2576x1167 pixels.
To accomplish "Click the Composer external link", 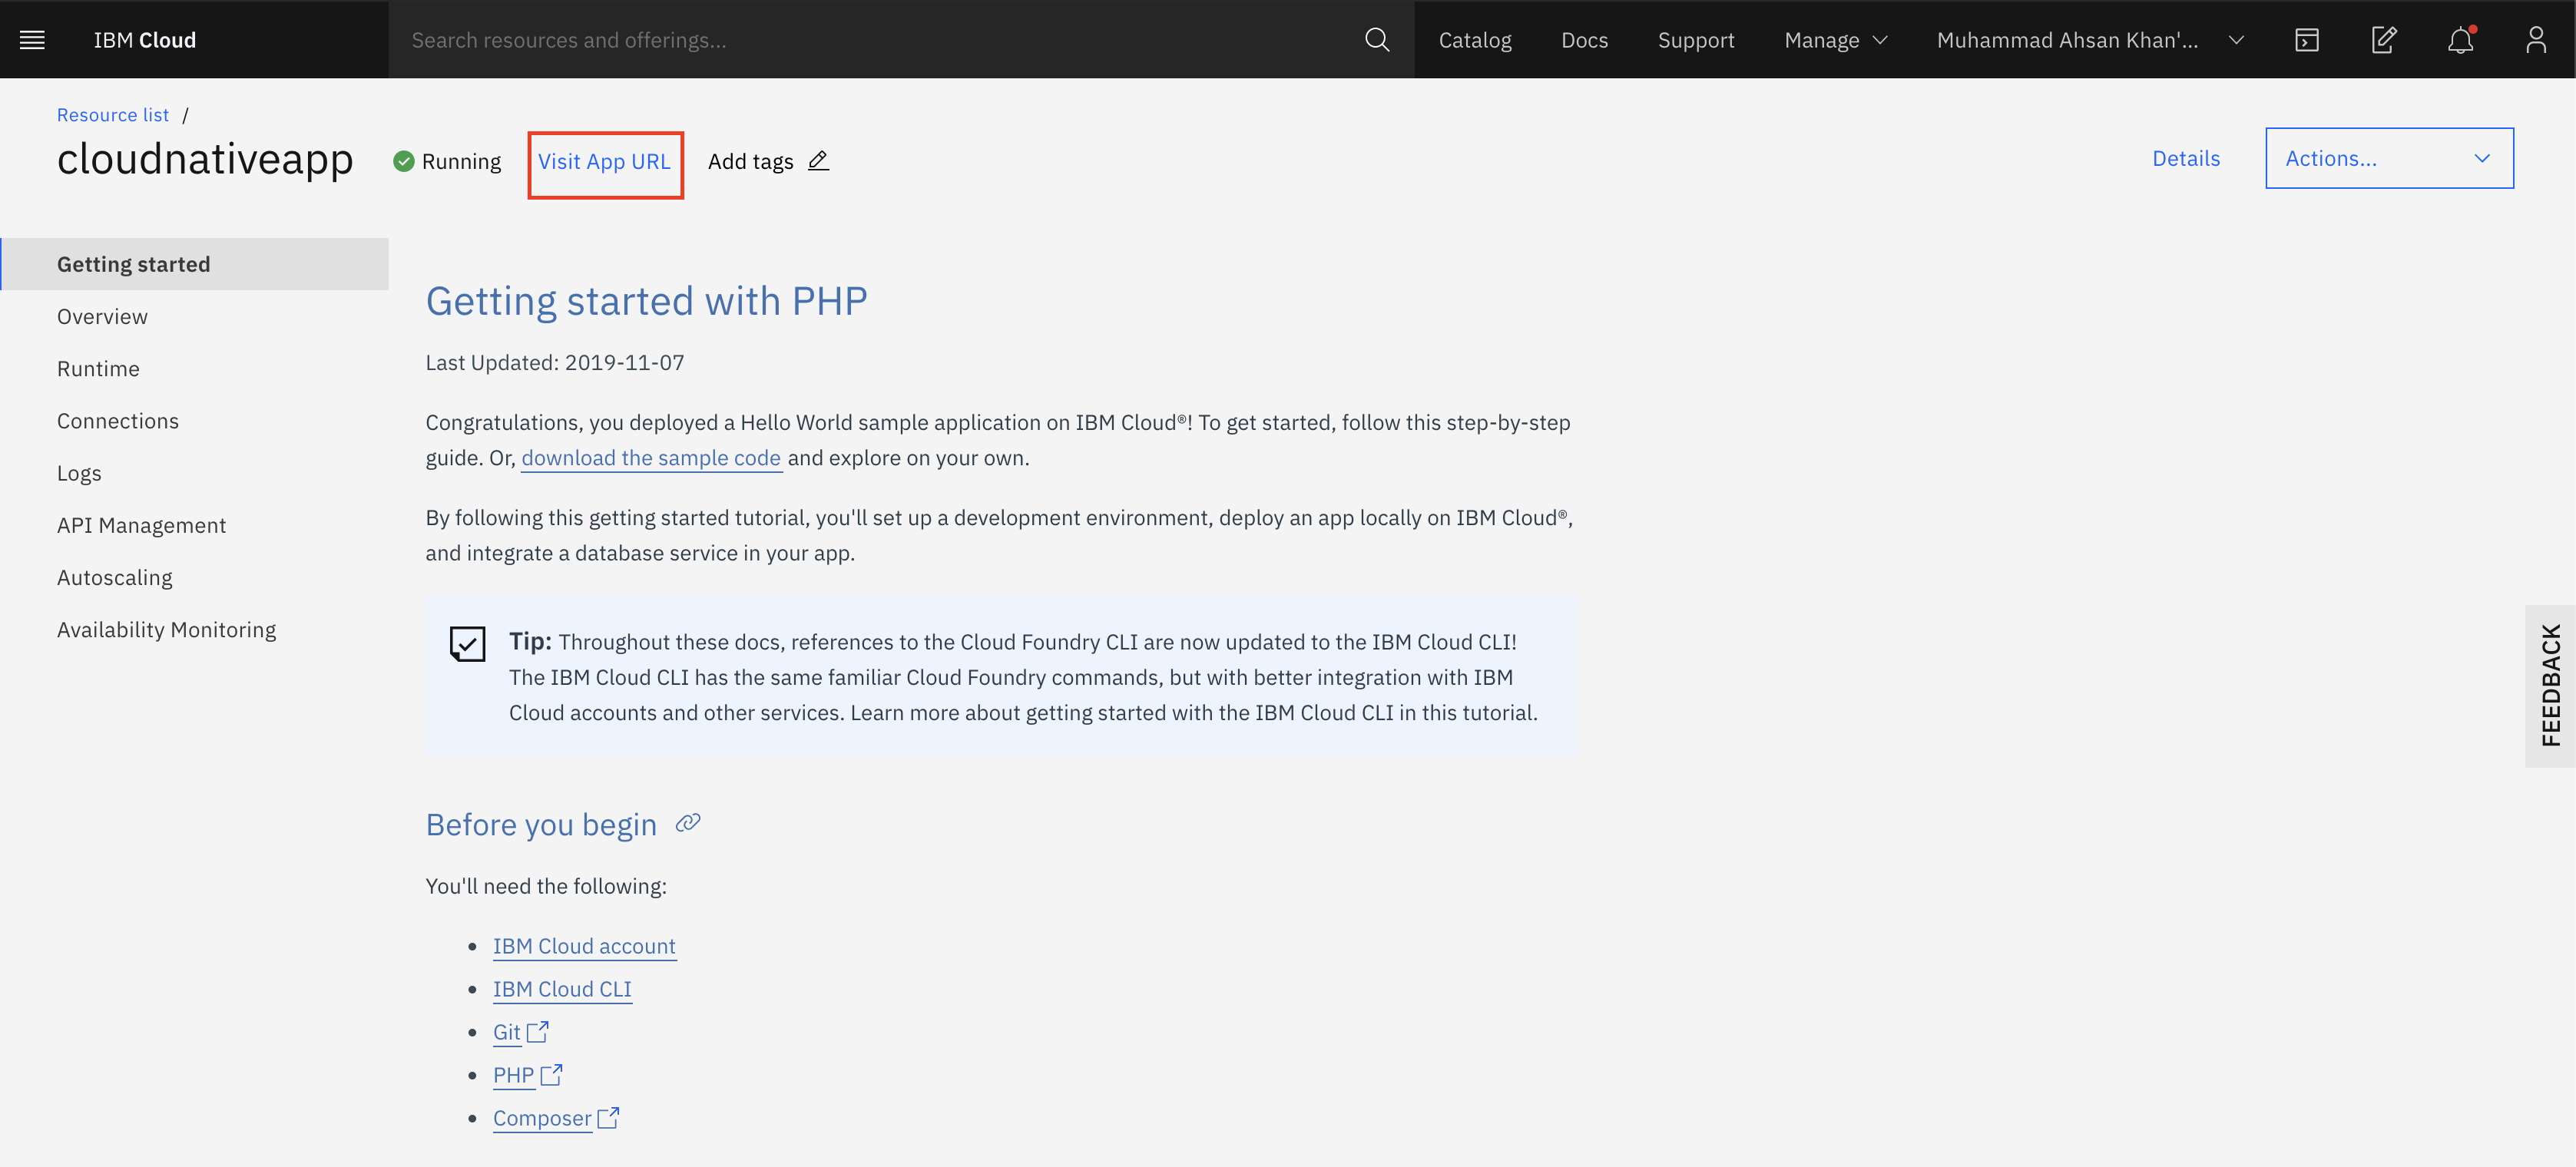I will [x=543, y=1118].
